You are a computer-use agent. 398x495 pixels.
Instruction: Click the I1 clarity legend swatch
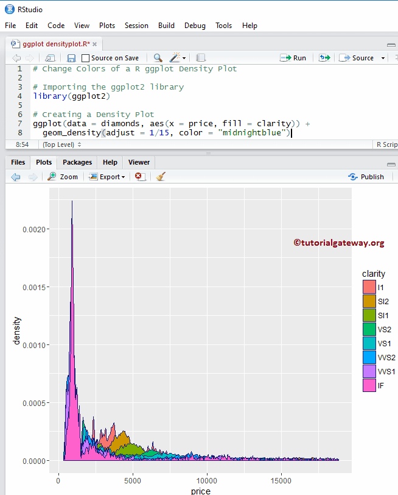(x=369, y=287)
